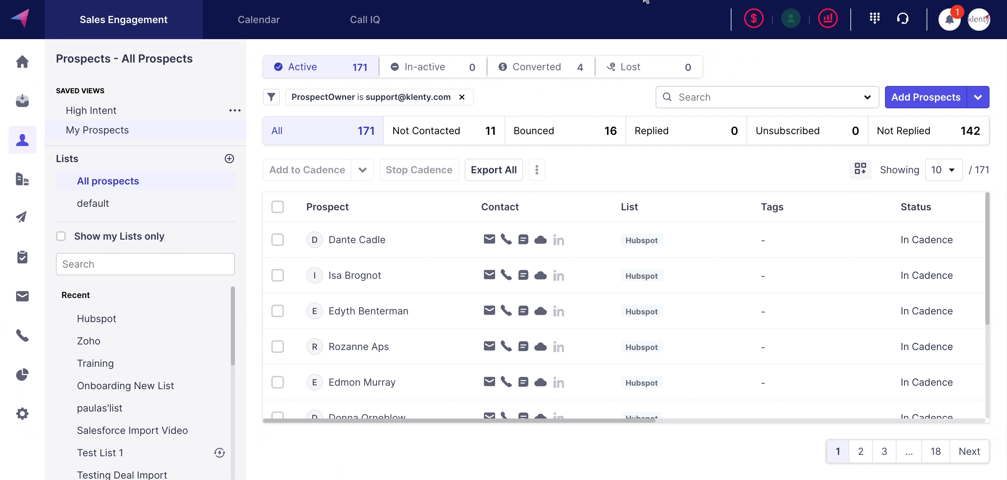Open customize columns grid icon
The image size is (1007, 480).
click(860, 169)
